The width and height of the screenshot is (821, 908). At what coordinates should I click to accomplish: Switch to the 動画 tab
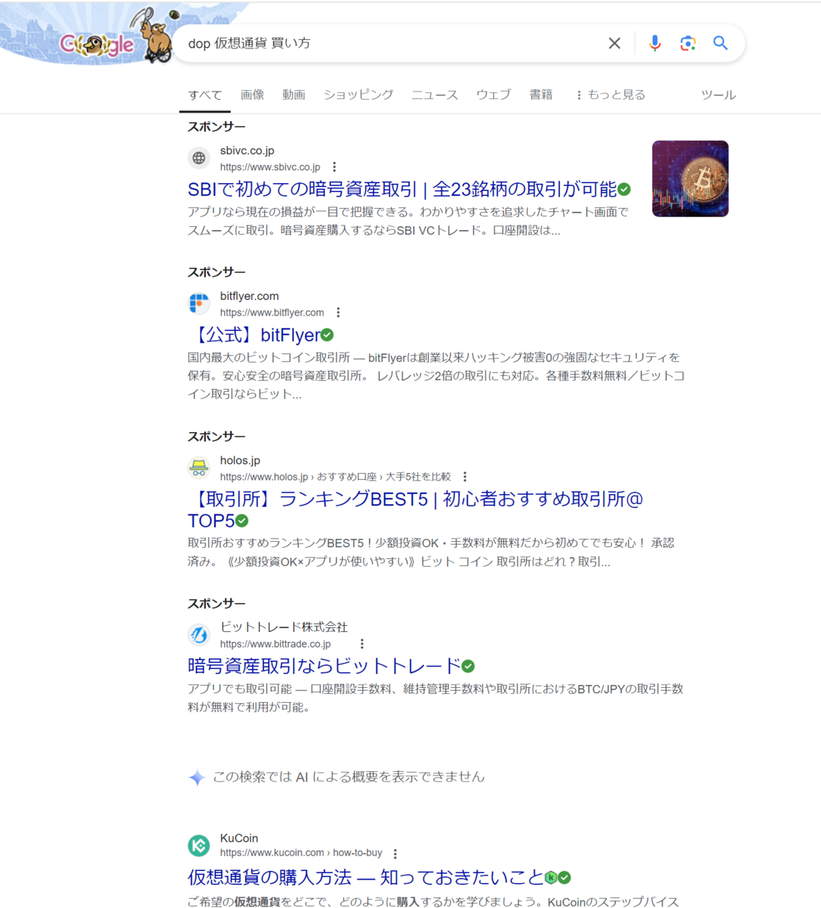click(294, 95)
